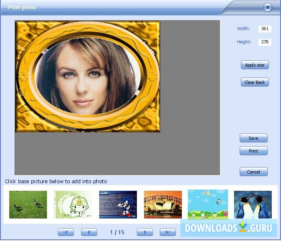Choose the Sonic hedgehog base picture
Viewport: 281px width, 241px height.
[x=118, y=204]
